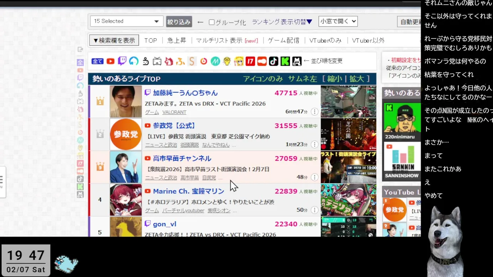Open more options for 参政党 stream row
This screenshot has width=493, height=277.
[315, 144]
